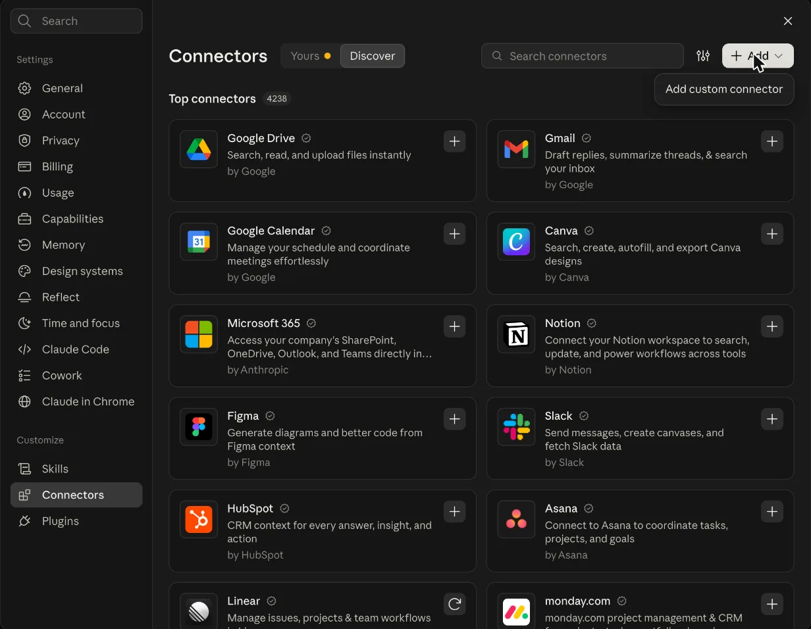Screen dimensions: 811x629
Task: Open Account settings
Action: [76, 114]
